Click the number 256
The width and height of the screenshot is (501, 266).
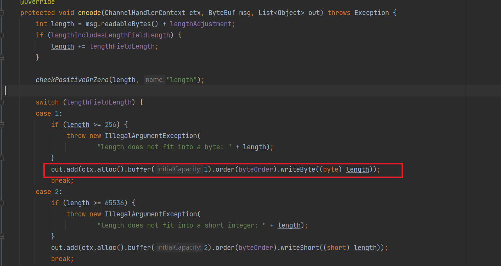click(110, 125)
